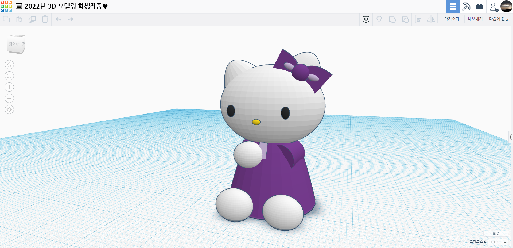Click the Mirror tool icon
This screenshot has width=513, height=248.
pos(431,19)
